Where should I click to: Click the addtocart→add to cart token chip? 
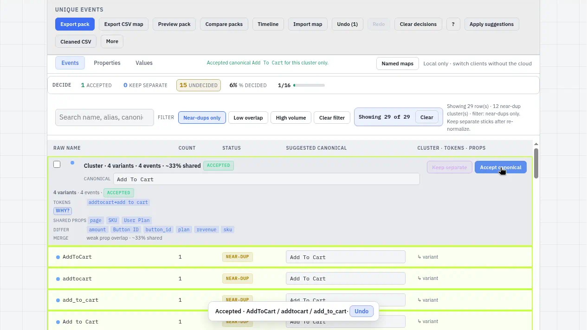click(118, 202)
